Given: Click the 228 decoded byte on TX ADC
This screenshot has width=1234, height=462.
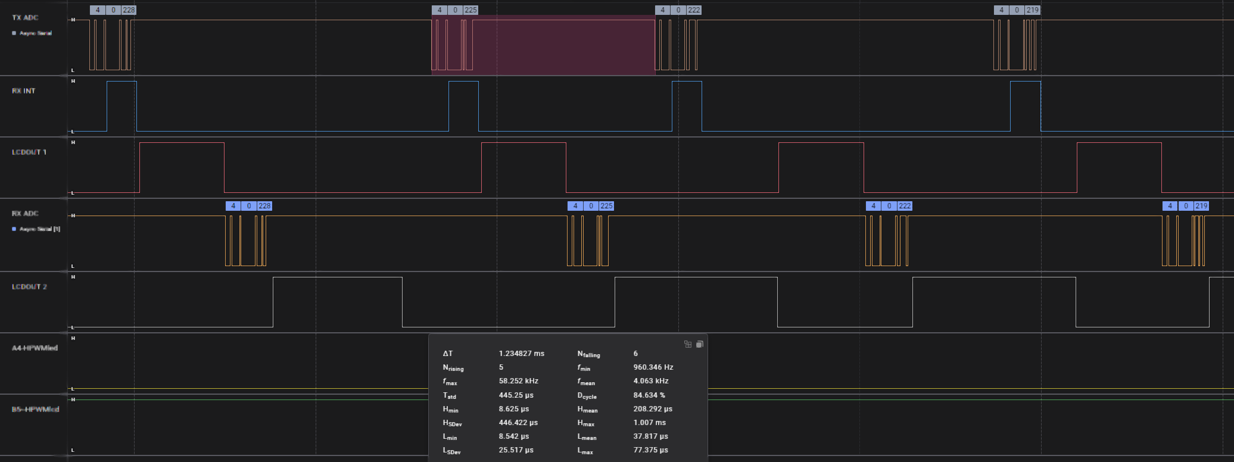Looking at the screenshot, I should pos(129,10).
